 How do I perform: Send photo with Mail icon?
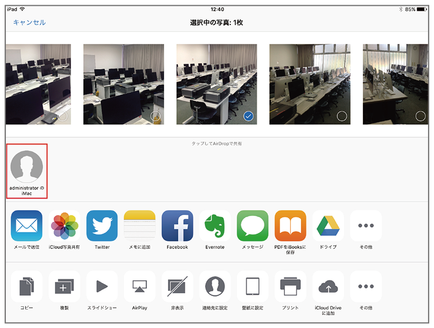pyautogui.click(x=27, y=226)
